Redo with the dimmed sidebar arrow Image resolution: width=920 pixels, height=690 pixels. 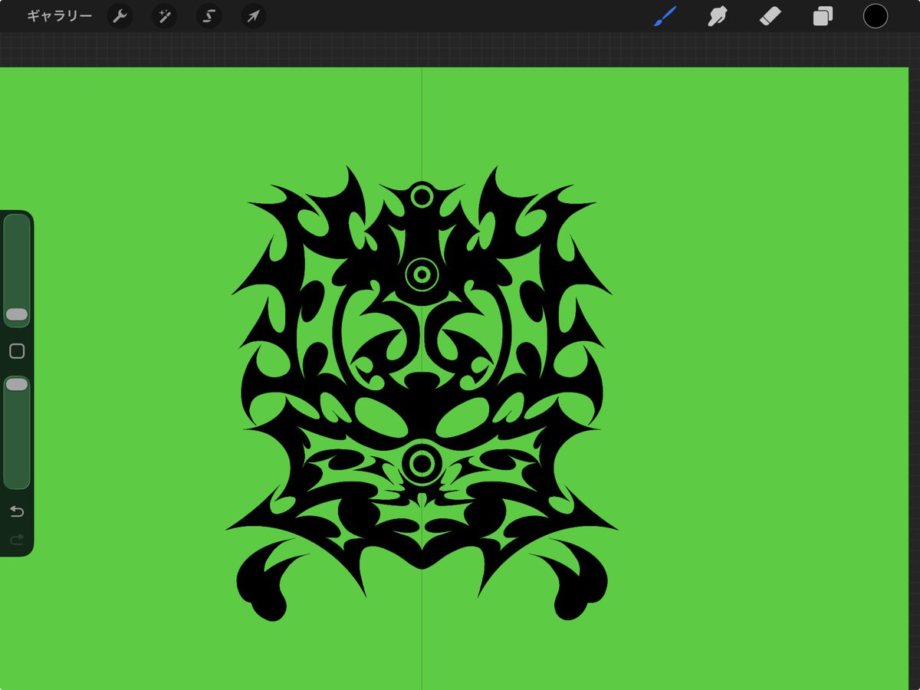(x=17, y=540)
